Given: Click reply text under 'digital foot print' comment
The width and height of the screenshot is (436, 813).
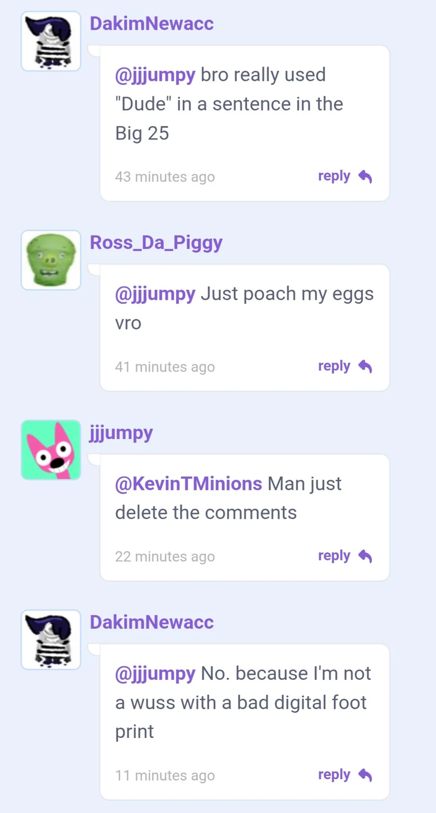Looking at the screenshot, I should (x=334, y=775).
